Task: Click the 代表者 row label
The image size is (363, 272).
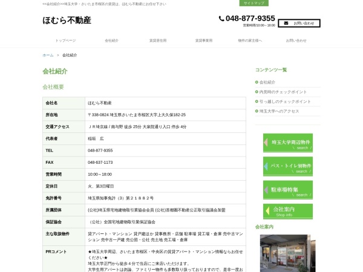Action: pyautogui.click(x=51, y=138)
